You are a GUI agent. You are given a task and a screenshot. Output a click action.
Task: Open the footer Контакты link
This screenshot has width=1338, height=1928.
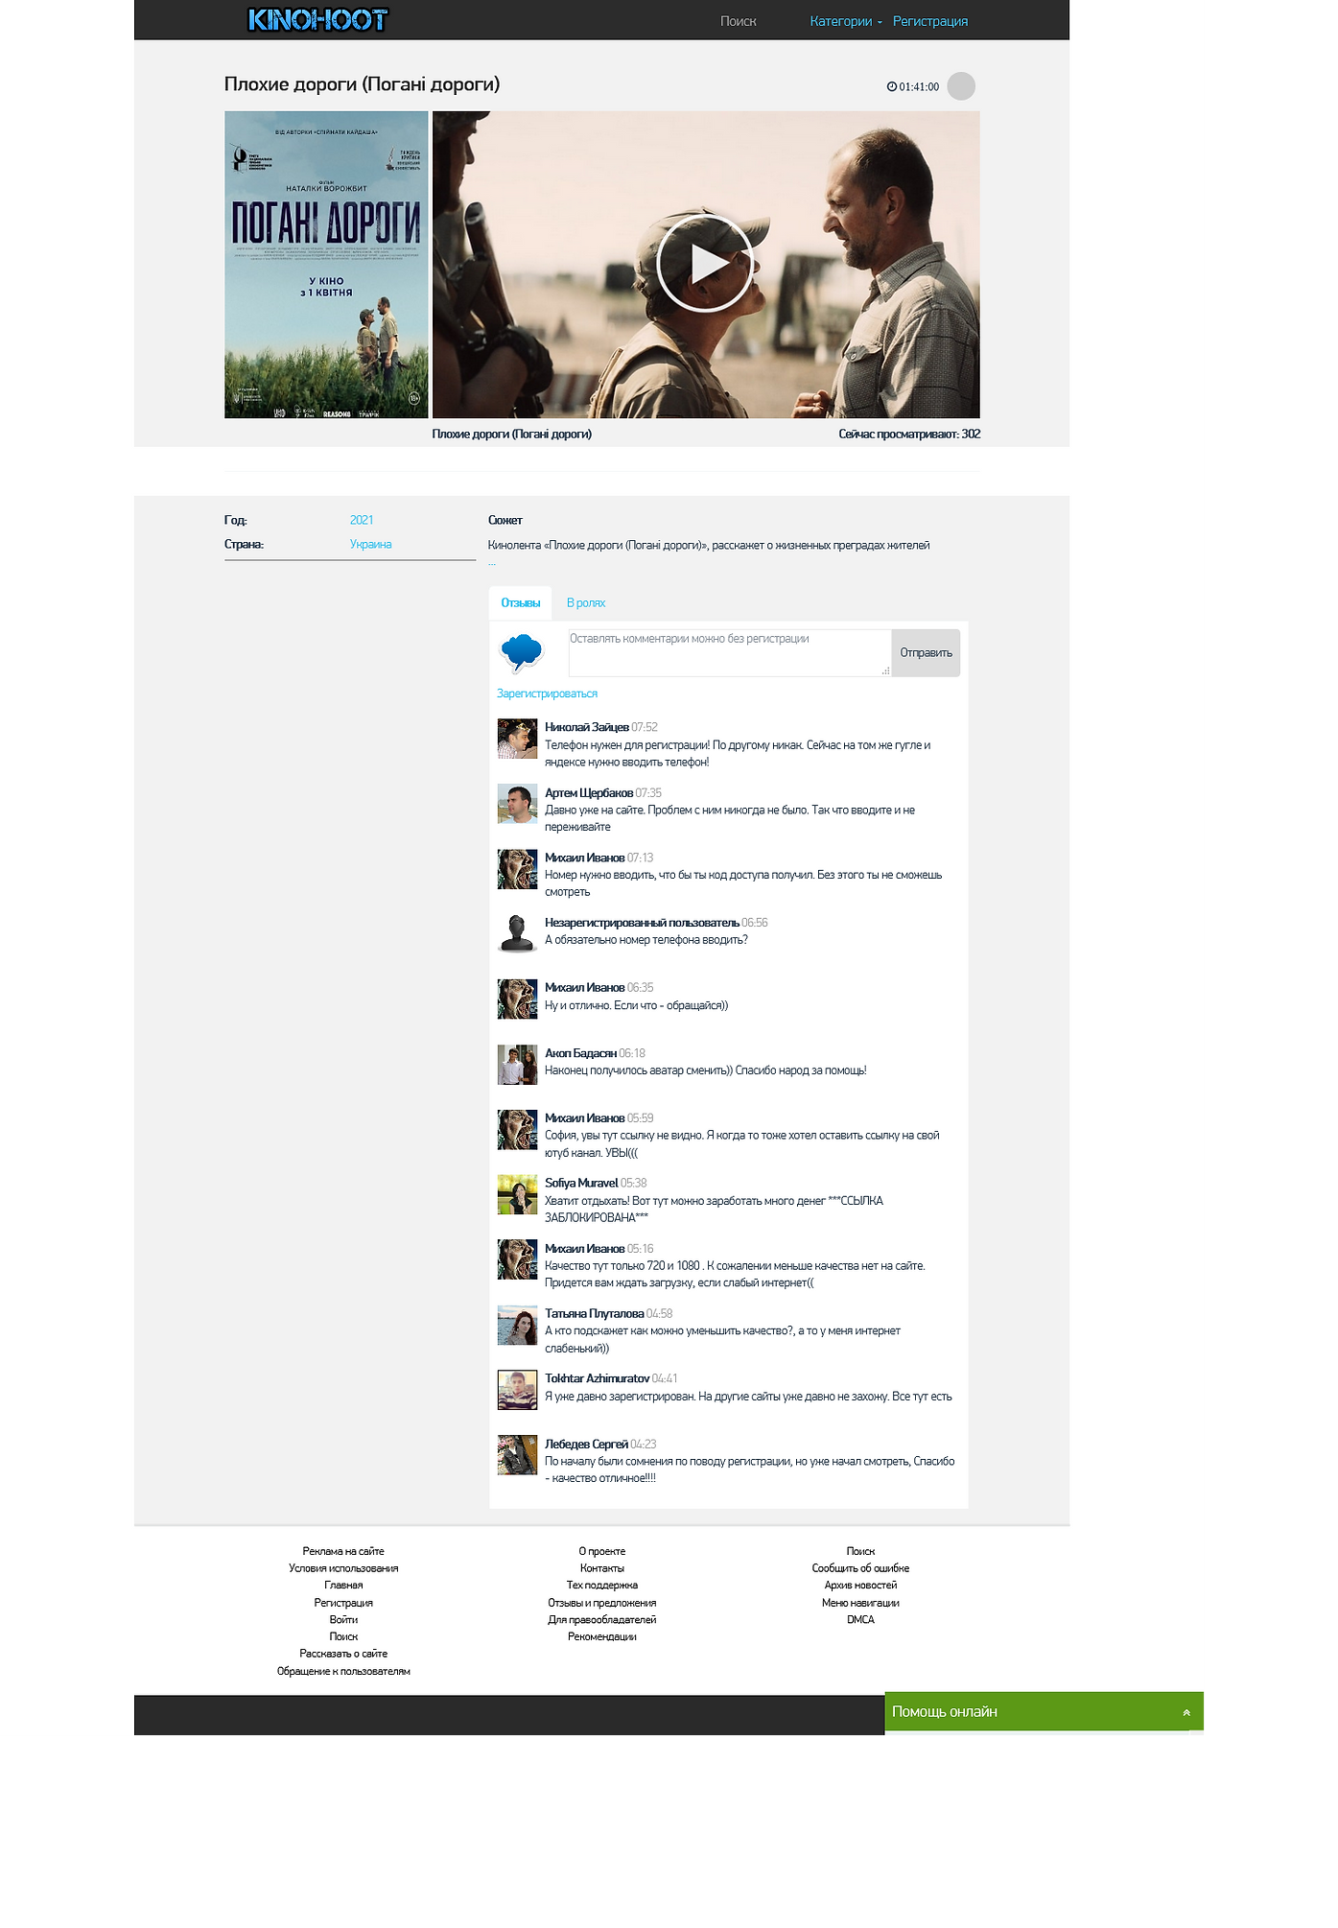pos(602,1568)
